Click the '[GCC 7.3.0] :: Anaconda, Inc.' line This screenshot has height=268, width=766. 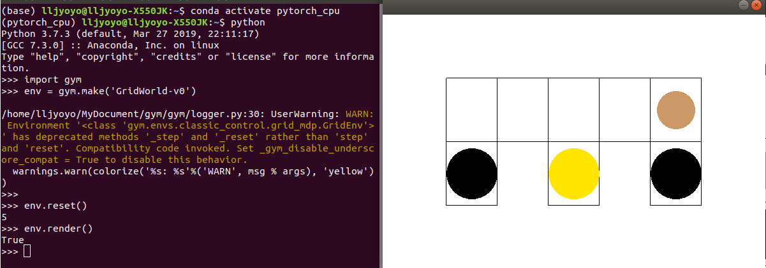[x=110, y=45]
